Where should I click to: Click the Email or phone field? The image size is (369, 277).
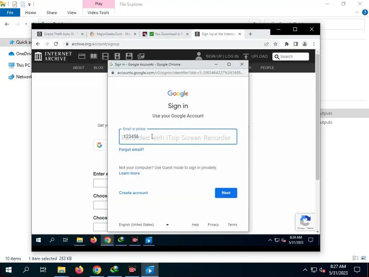click(x=178, y=137)
